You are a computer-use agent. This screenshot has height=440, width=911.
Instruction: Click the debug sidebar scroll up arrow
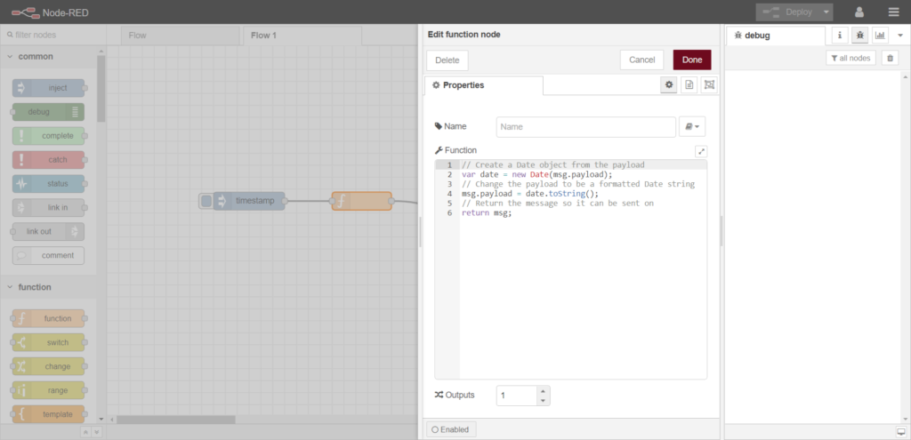click(905, 76)
